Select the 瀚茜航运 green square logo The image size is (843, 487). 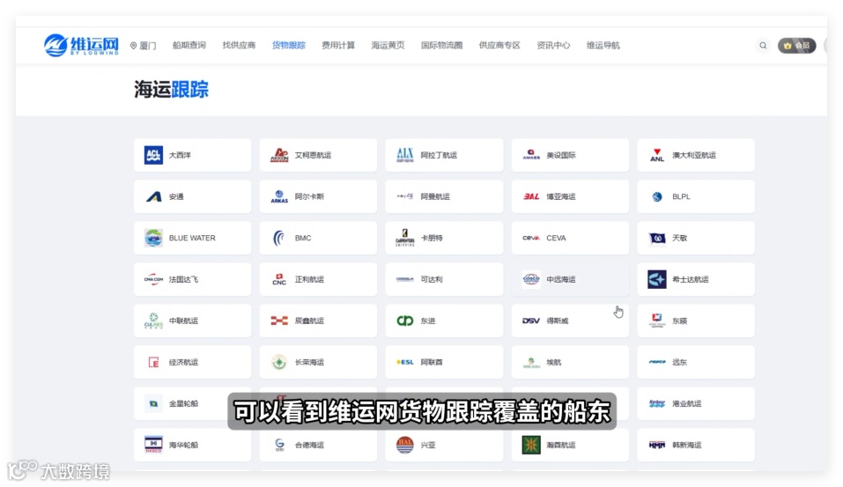point(531,445)
